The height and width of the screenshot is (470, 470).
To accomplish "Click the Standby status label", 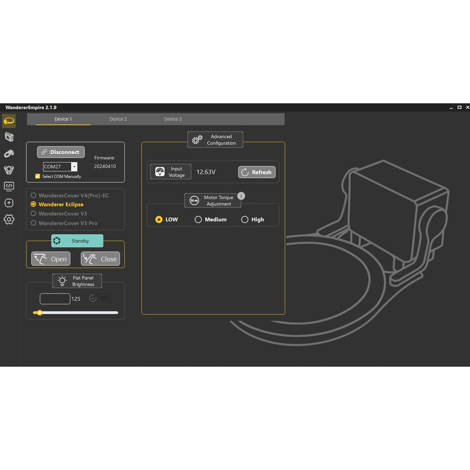I will 80,241.
